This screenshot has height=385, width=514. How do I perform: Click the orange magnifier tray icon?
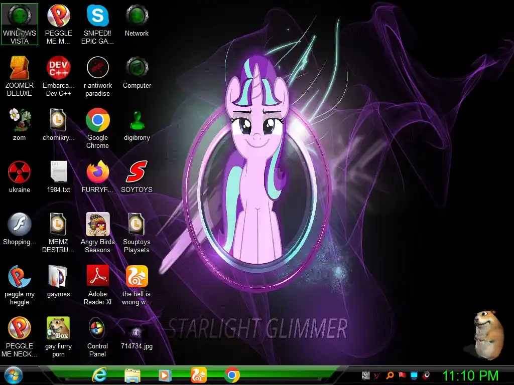click(390, 375)
